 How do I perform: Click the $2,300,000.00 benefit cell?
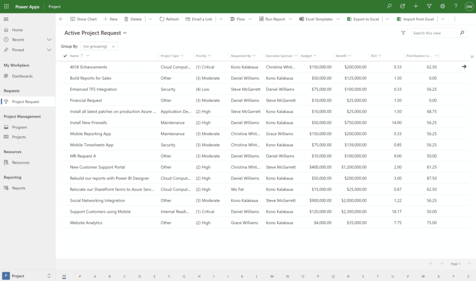tap(354, 211)
